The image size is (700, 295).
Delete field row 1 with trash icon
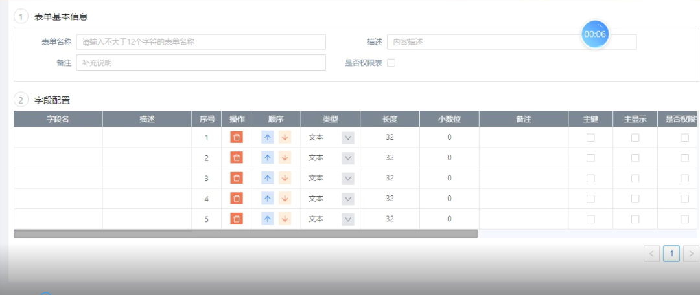tap(237, 137)
